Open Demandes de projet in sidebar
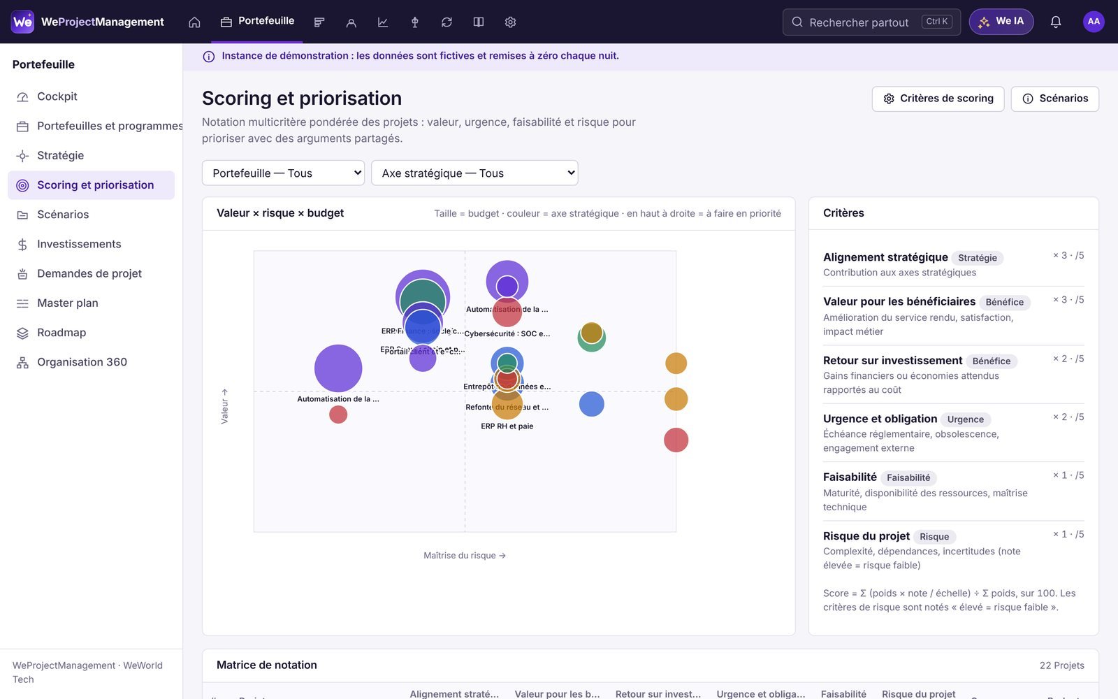 tap(91, 273)
